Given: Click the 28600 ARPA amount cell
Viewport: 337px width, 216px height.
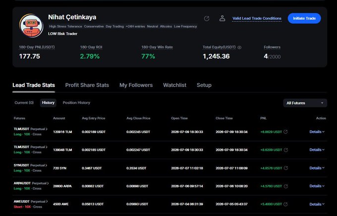Looking at the screenshot, I should 62,186.
